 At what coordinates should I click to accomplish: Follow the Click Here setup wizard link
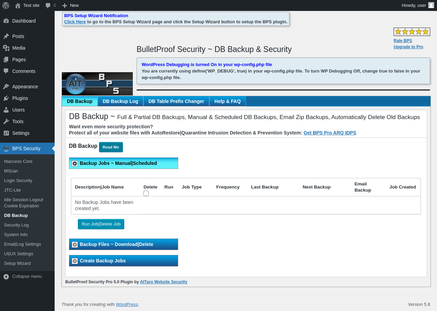coord(75,22)
